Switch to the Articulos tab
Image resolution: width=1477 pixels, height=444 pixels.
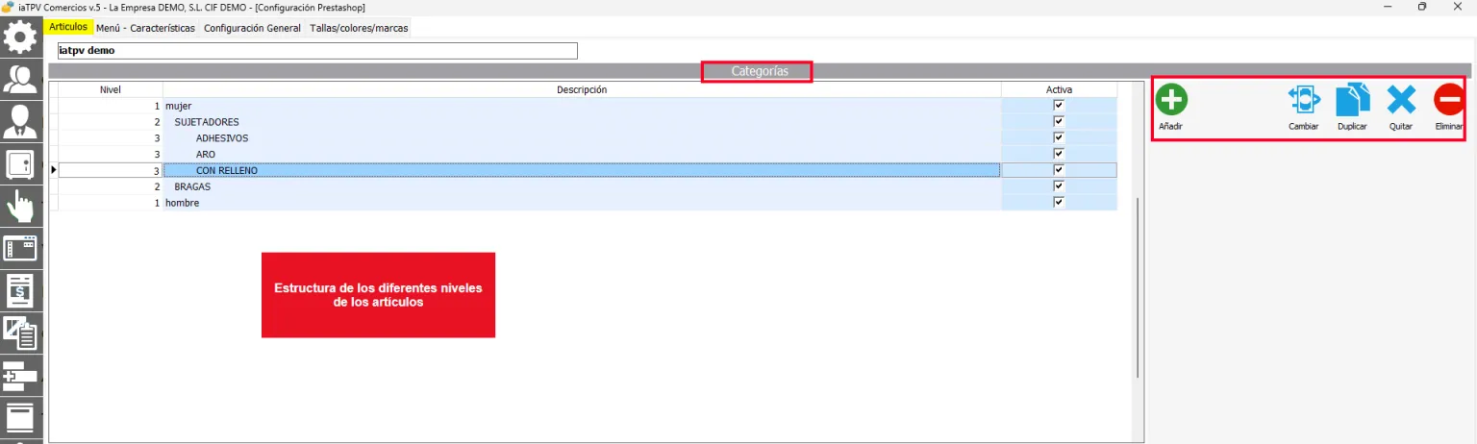pos(68,27)
